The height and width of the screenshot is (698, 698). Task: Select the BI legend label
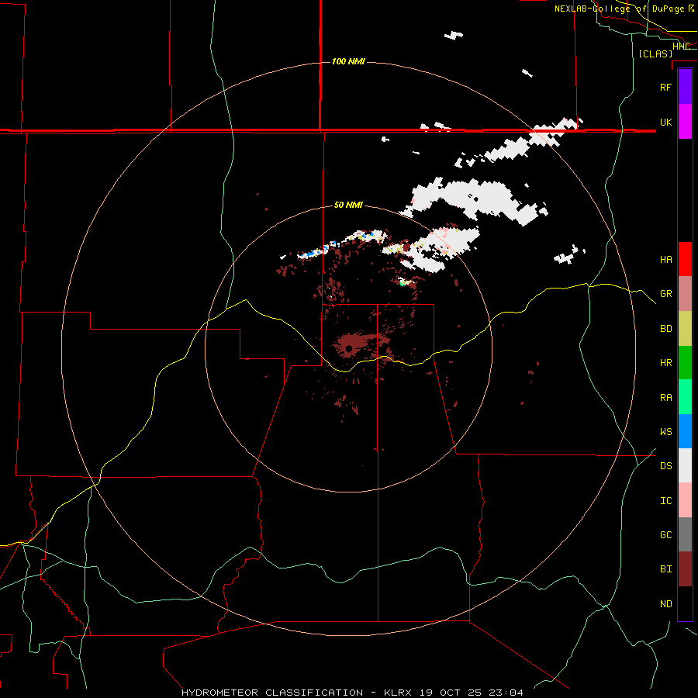(x=665, y=569)
